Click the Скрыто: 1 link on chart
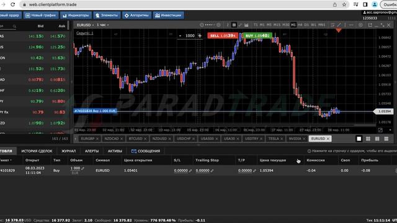 pyautogui.click(x=85, y=33)
